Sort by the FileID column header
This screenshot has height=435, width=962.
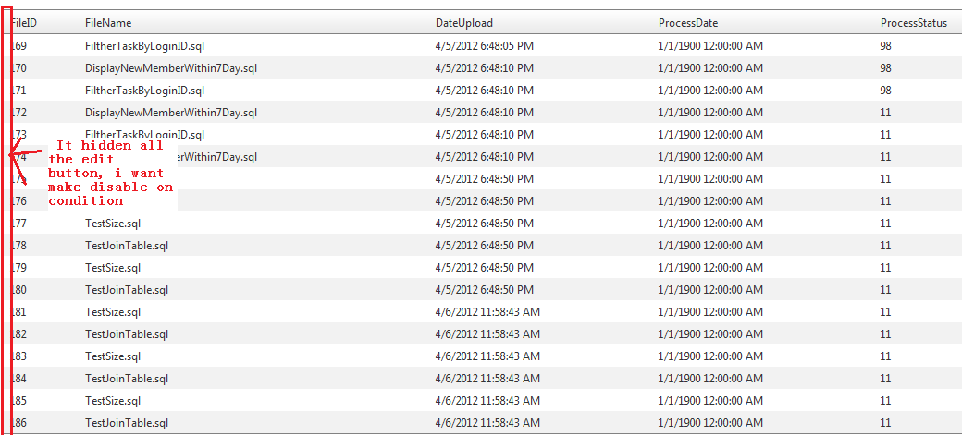coord(23,23)
